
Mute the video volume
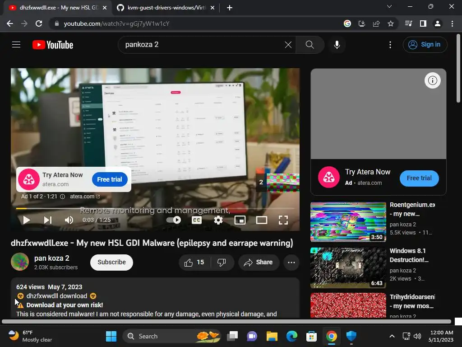pos(69,220)
